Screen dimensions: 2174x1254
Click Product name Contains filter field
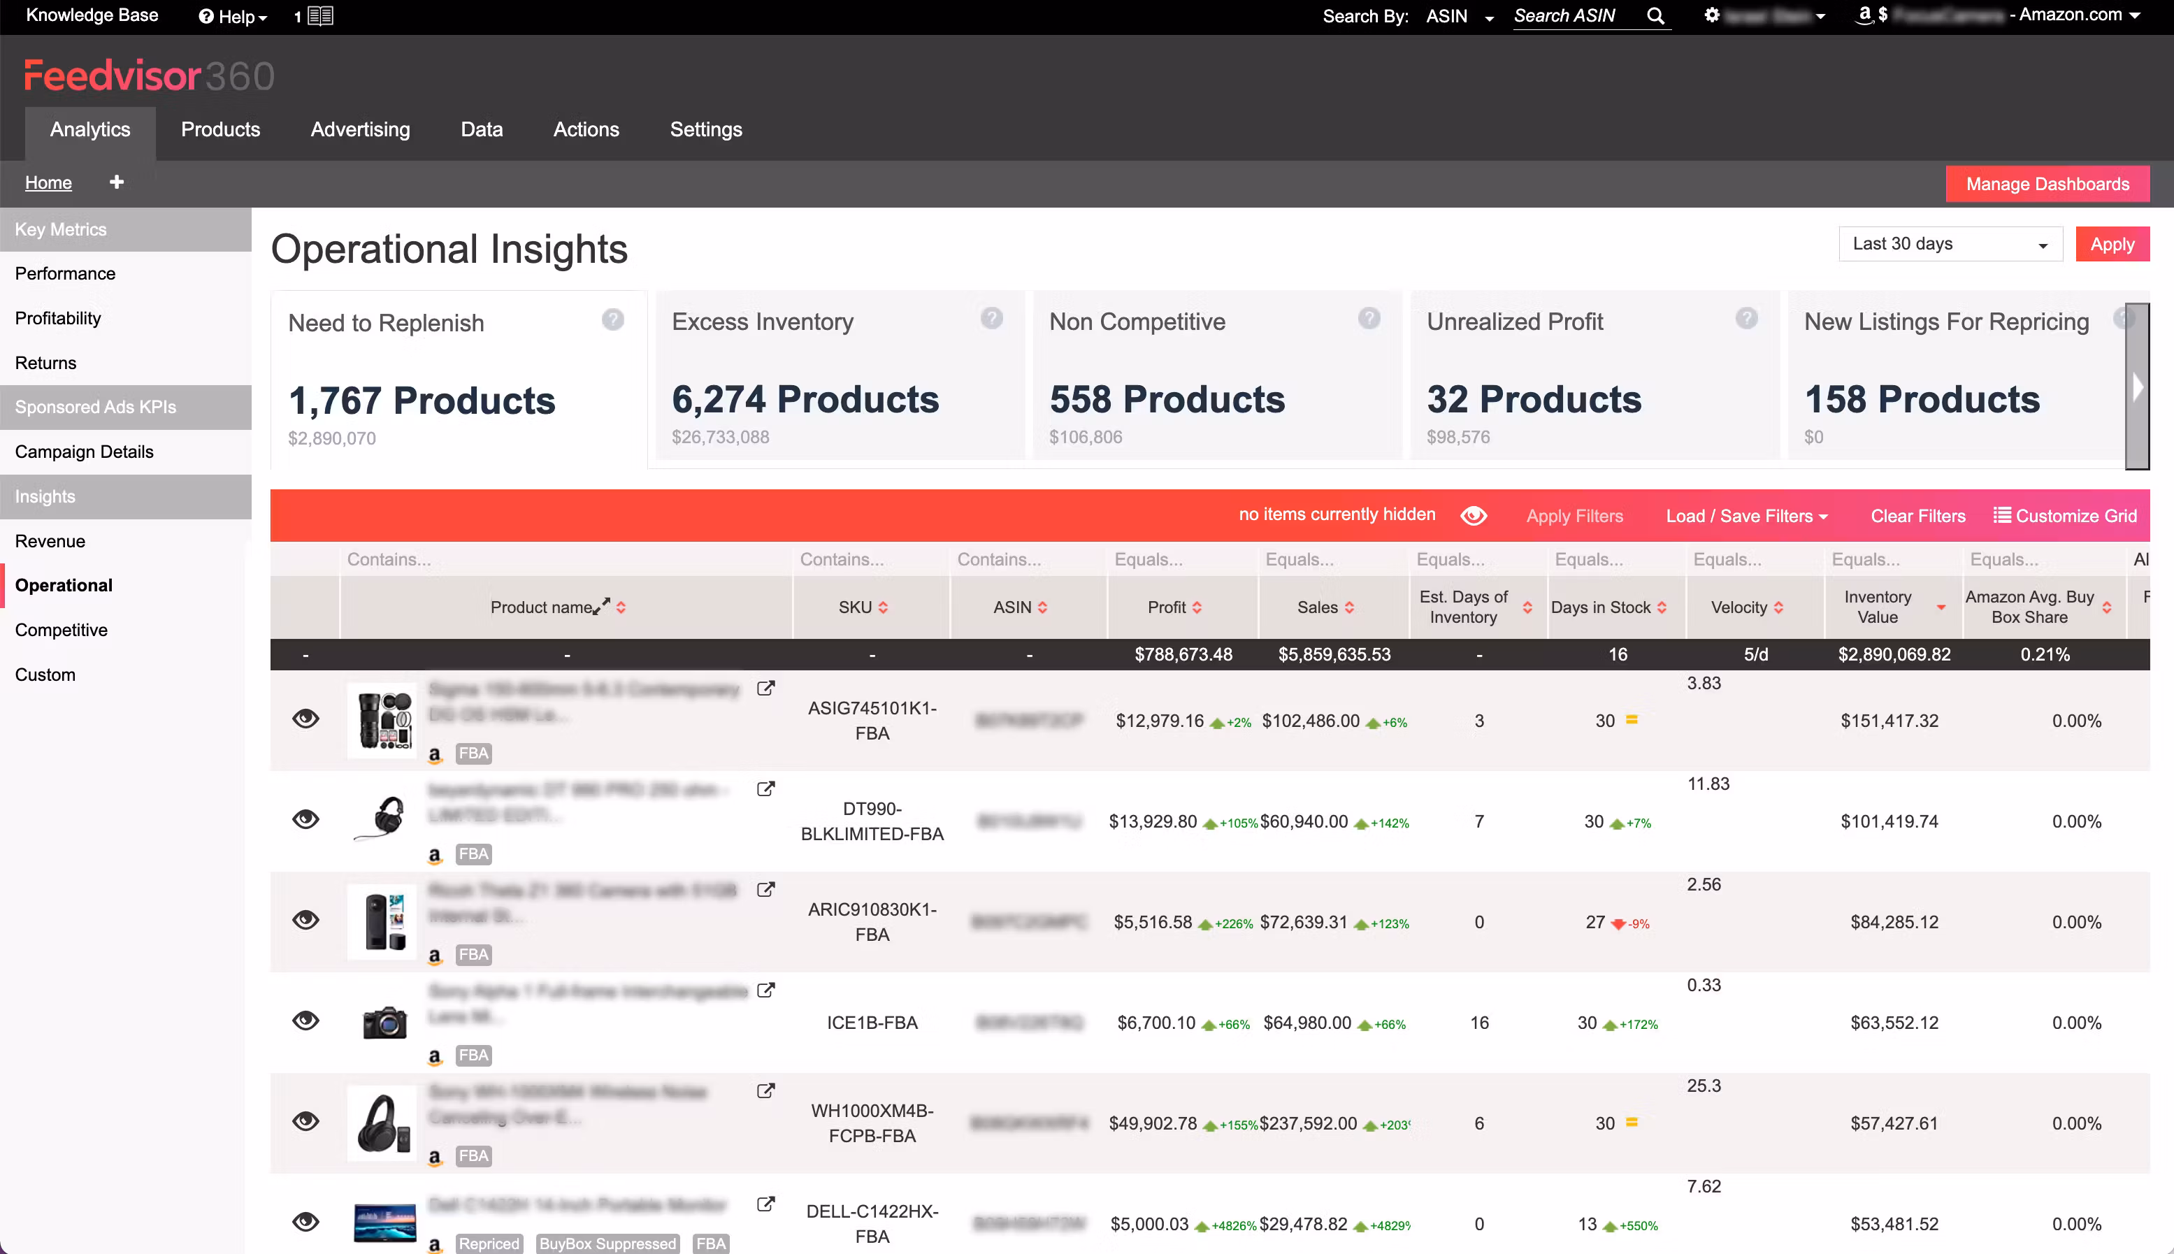[566, 559]
